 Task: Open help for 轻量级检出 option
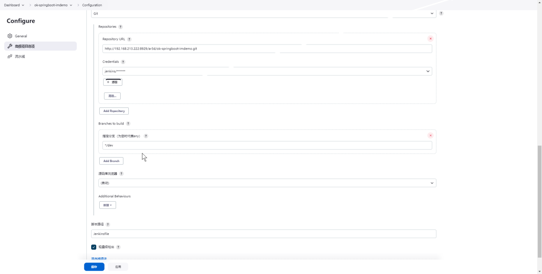118,247
